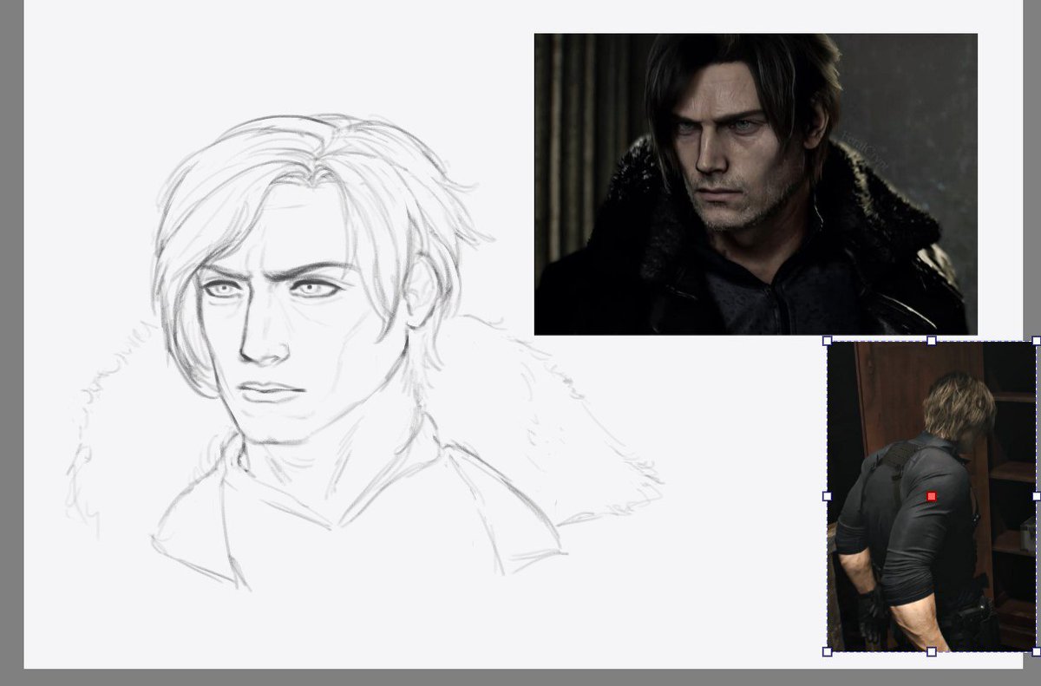Grab the top-left corner transform handle

pyautogui.click(x=827, y=341)
